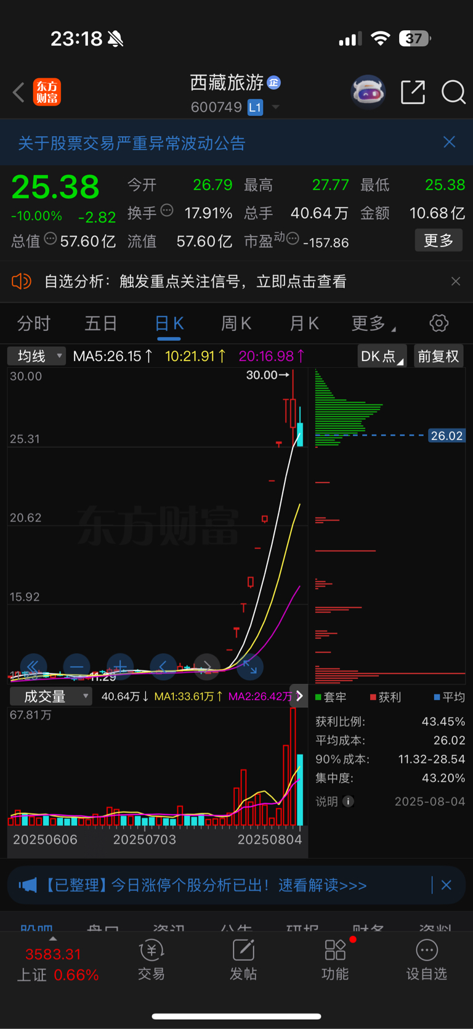The width and height of the screenshot is (473, 1029).
Task: Tap the info icon beside 说明
Action: coord(348,801)
